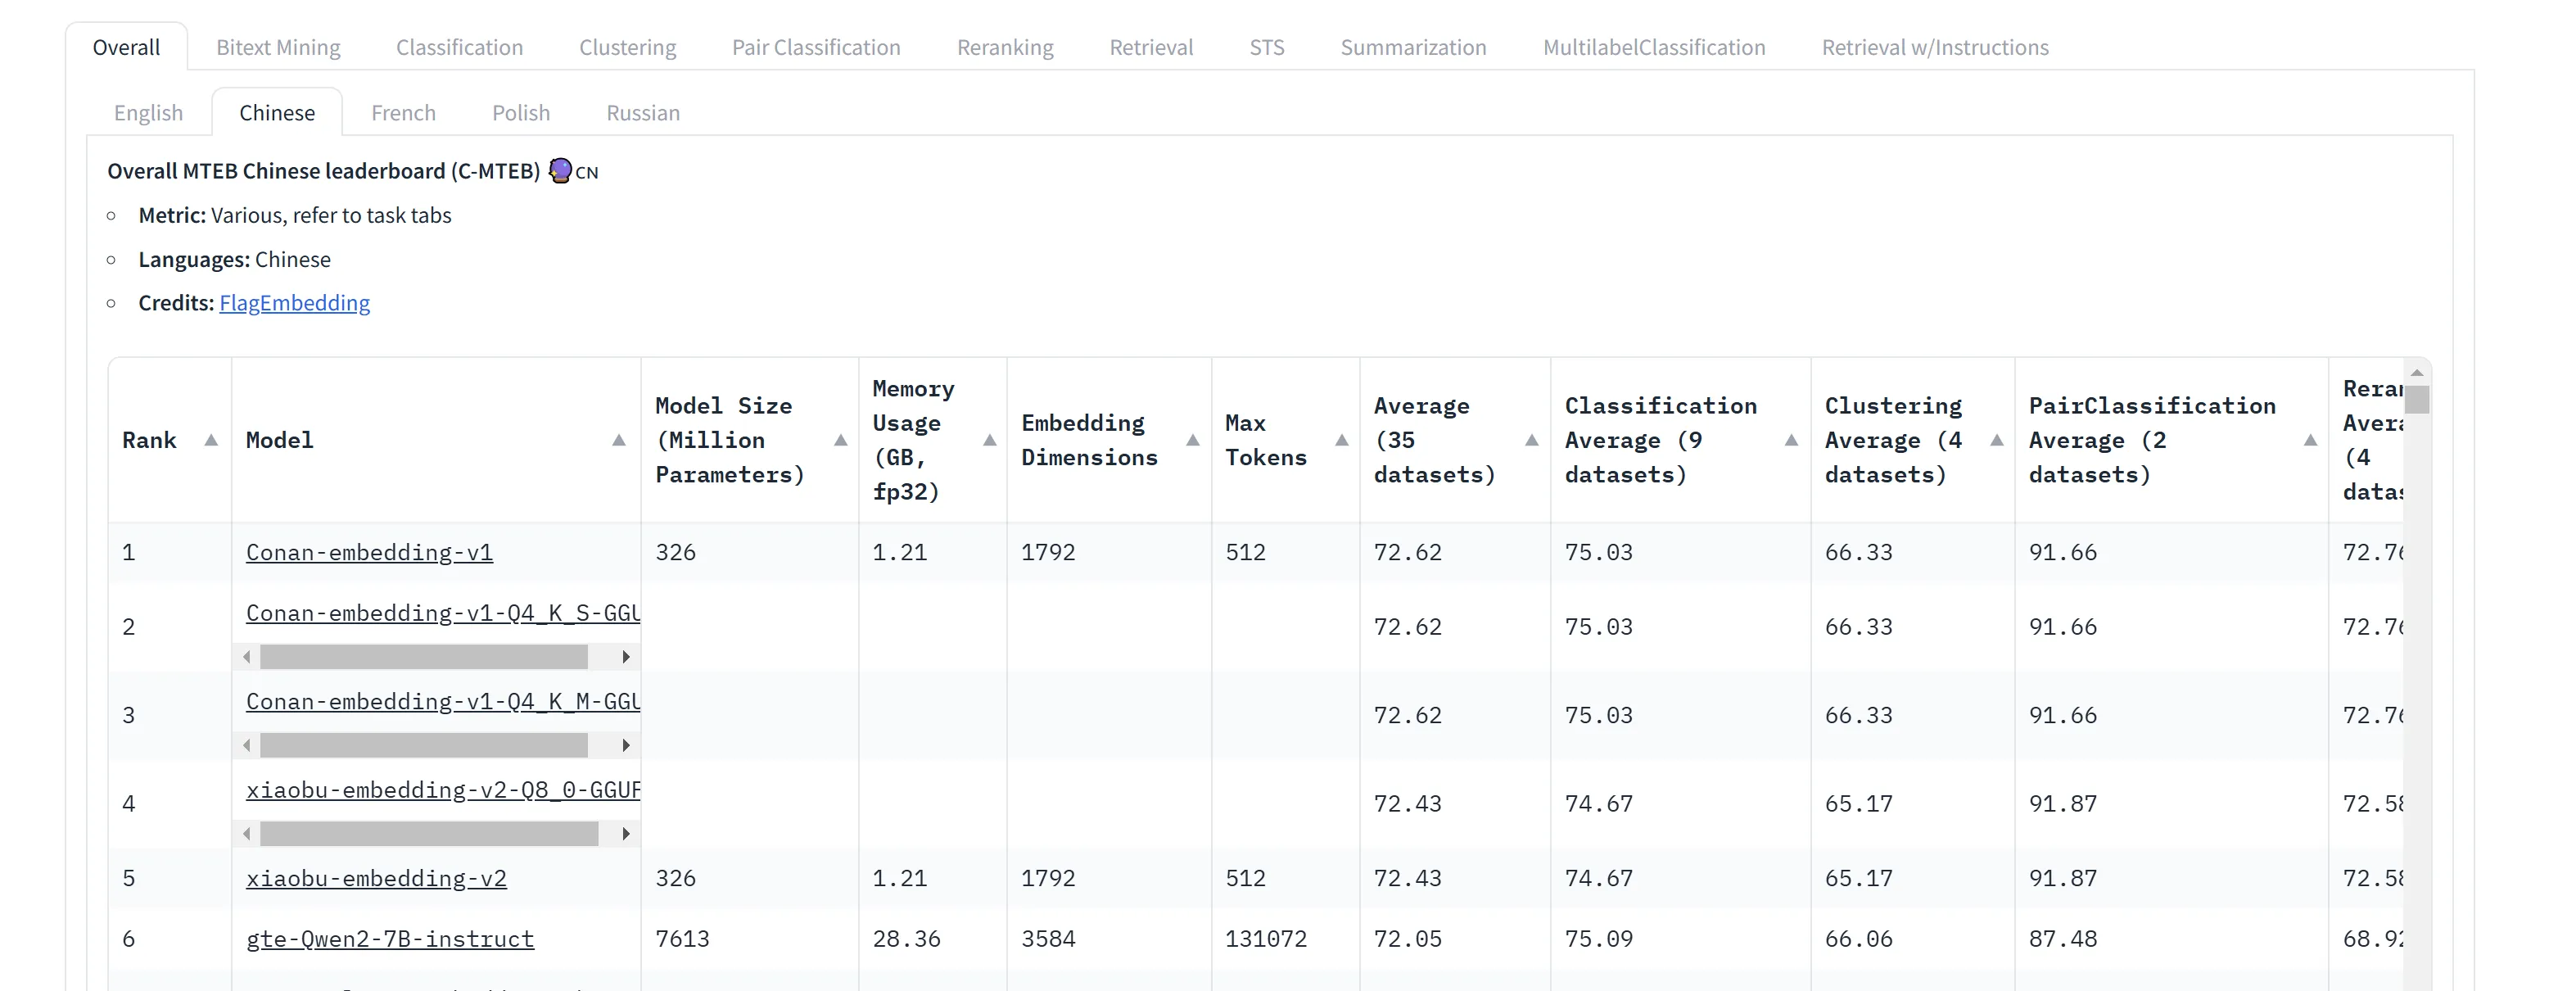This screenshot has height=991, width=2576.
Task: Open xiaobu-embedding-v2-Q8_0-GGUF link
Action: [x=443, y=790]
